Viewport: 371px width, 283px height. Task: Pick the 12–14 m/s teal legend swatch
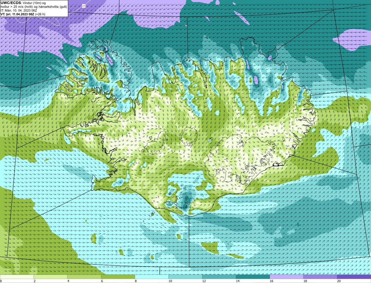pyautogui.click(x=219, y=277)
